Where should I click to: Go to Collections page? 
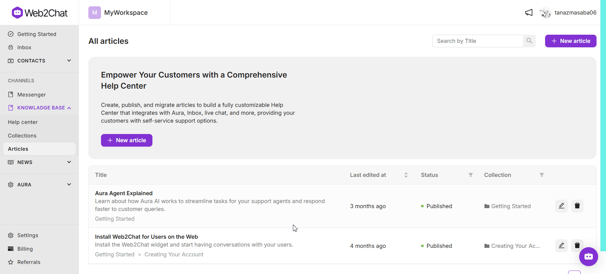pos(22,136)
